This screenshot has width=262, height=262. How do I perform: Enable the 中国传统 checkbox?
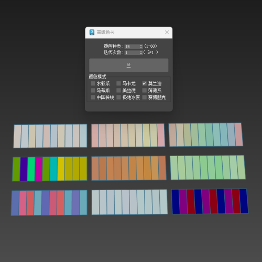pyautogui.click(x=93, y=97)
